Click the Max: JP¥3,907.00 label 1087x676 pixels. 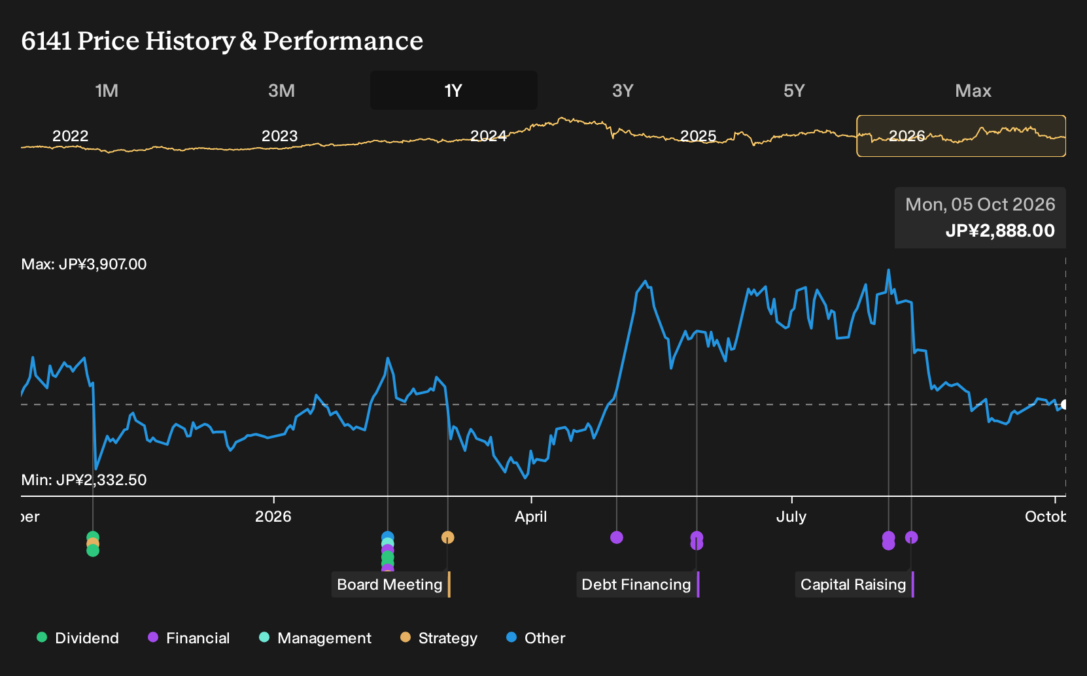click(x=84, y=264)
